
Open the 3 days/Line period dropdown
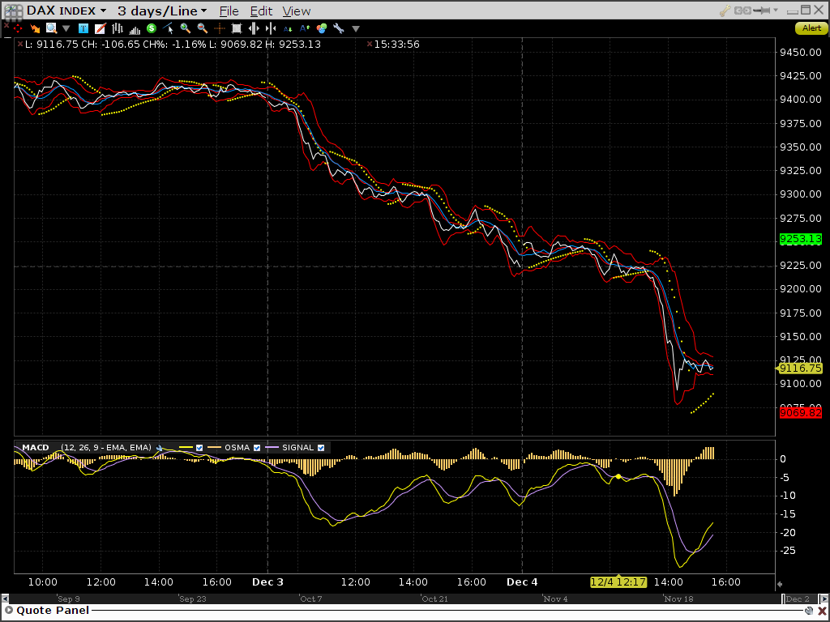click(x=203, y=11)
